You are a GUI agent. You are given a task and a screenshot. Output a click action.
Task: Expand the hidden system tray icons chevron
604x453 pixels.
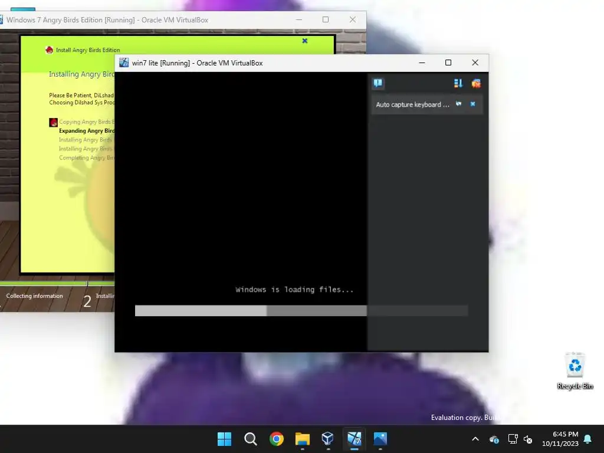coord(475,439)
